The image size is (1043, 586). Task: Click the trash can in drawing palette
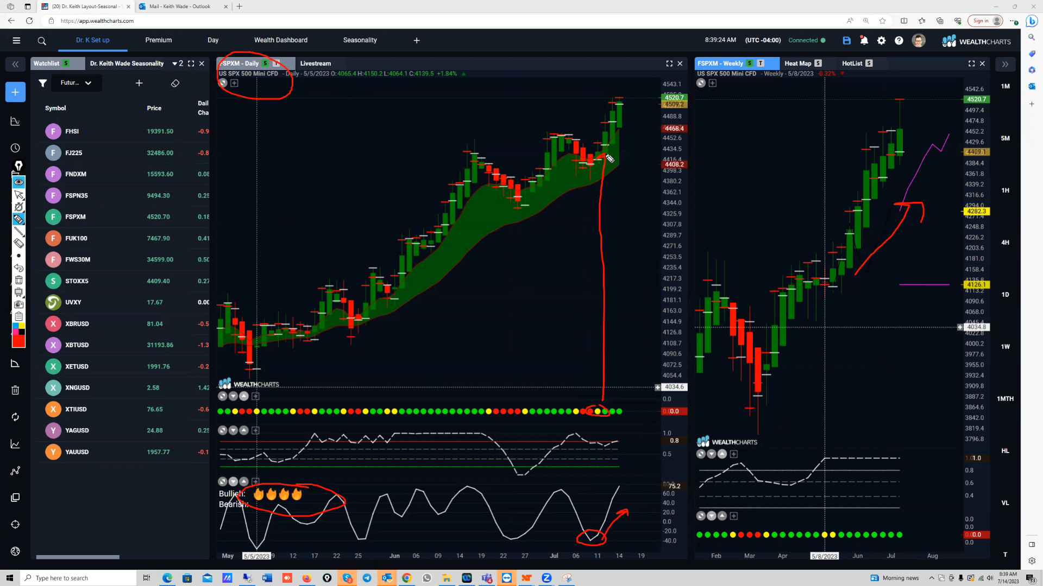tap(18, 280)
